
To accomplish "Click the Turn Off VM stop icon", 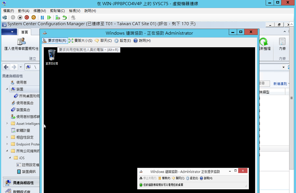I will [x=20, y=17].
